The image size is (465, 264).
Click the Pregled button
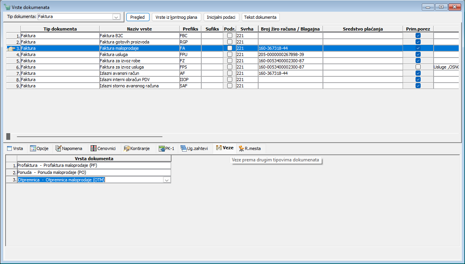point(138,17)
